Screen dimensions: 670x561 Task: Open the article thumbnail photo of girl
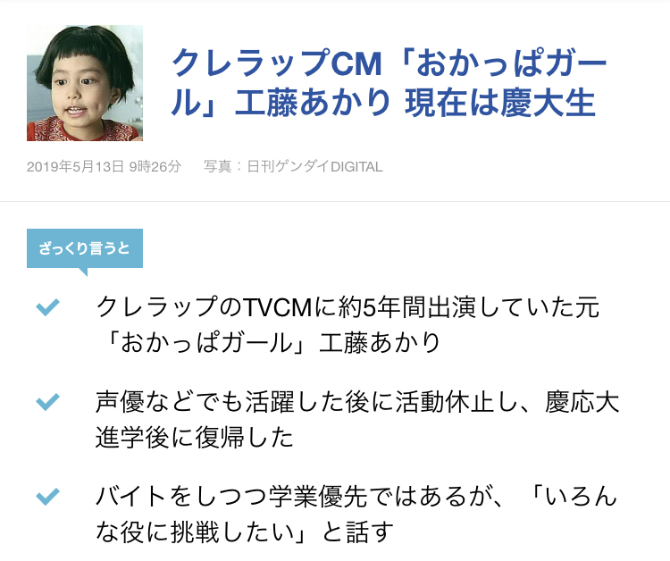85,83
